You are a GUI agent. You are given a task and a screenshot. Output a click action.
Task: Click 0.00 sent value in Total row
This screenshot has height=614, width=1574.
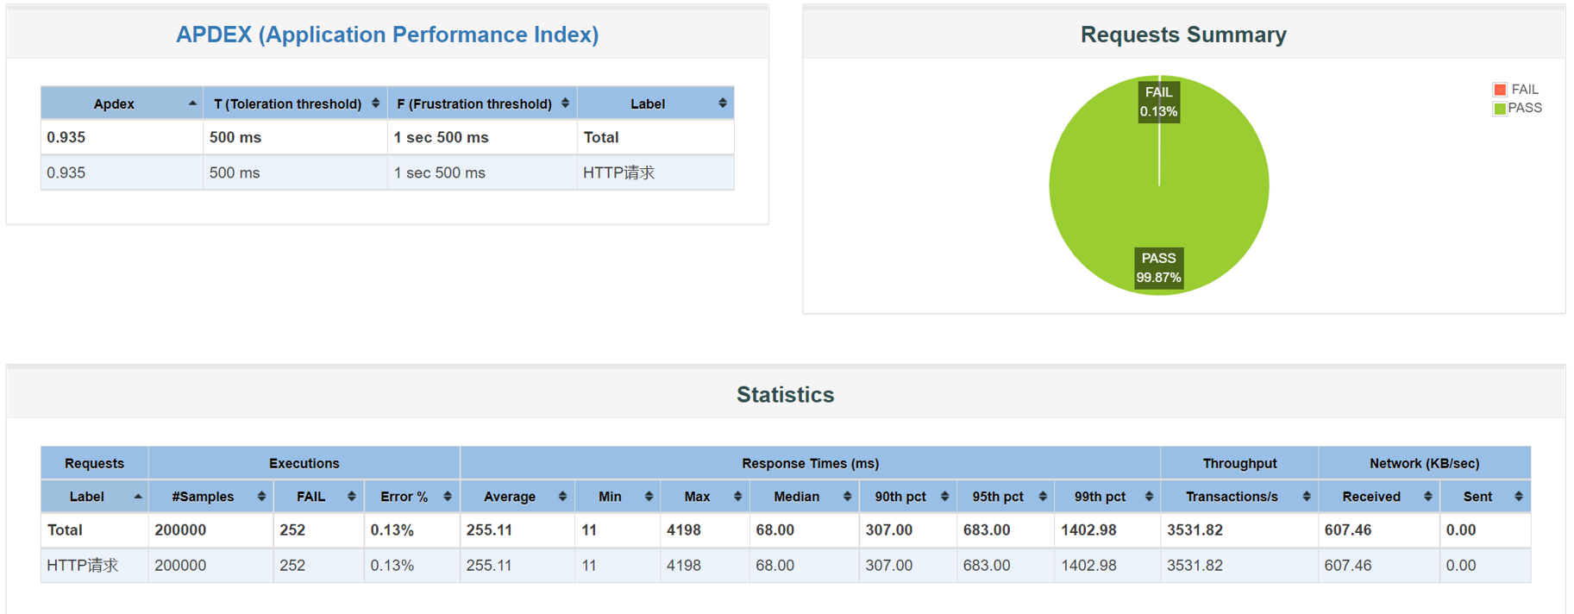click(x=1461, y=530)
